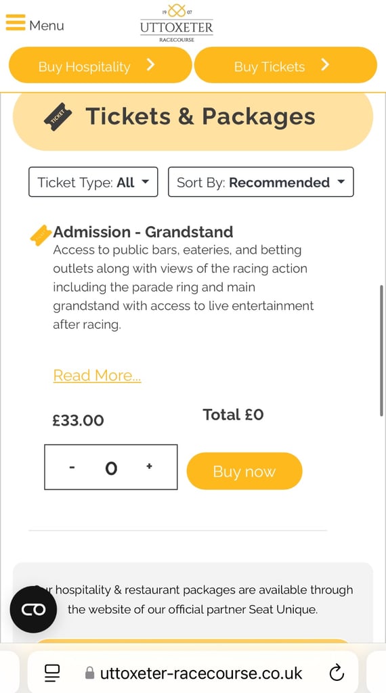Reload the page with the refresh icon
Image resolution: width=386 pixels, height=693 pixels.
337,673
